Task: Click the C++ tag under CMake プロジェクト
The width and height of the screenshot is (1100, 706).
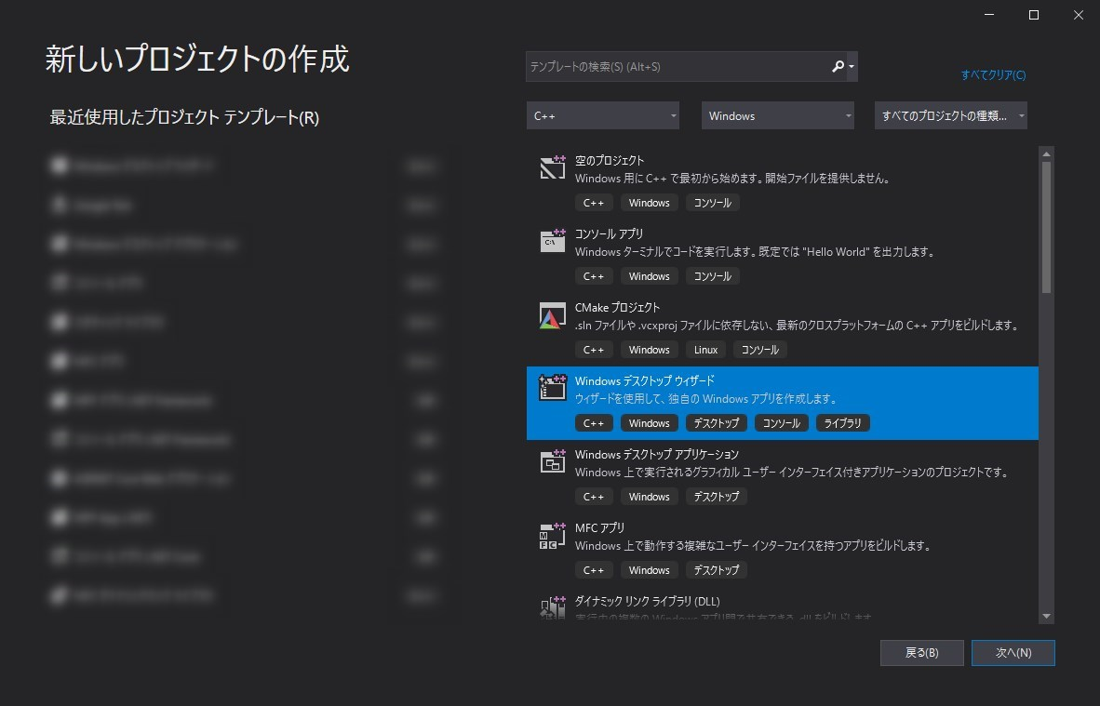Action: click(594, 350)
